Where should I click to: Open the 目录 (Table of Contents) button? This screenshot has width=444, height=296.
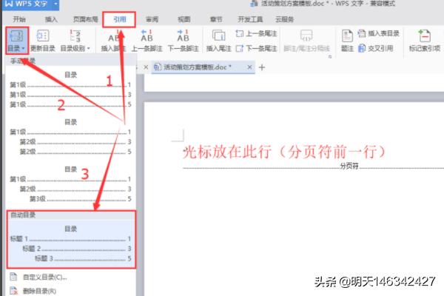[14, 40]
